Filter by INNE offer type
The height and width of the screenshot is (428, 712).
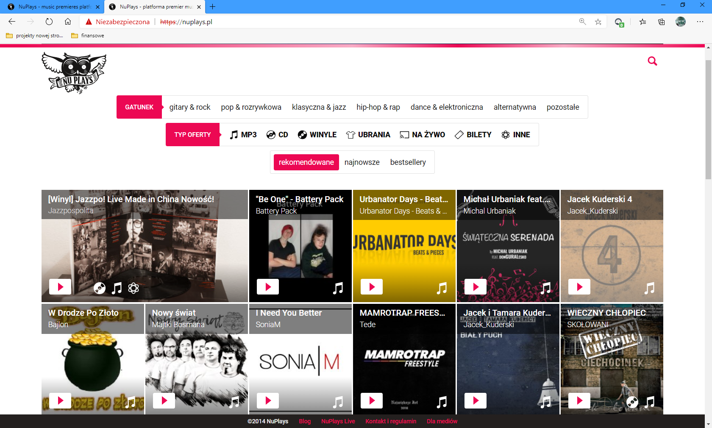tap(516, 135)
